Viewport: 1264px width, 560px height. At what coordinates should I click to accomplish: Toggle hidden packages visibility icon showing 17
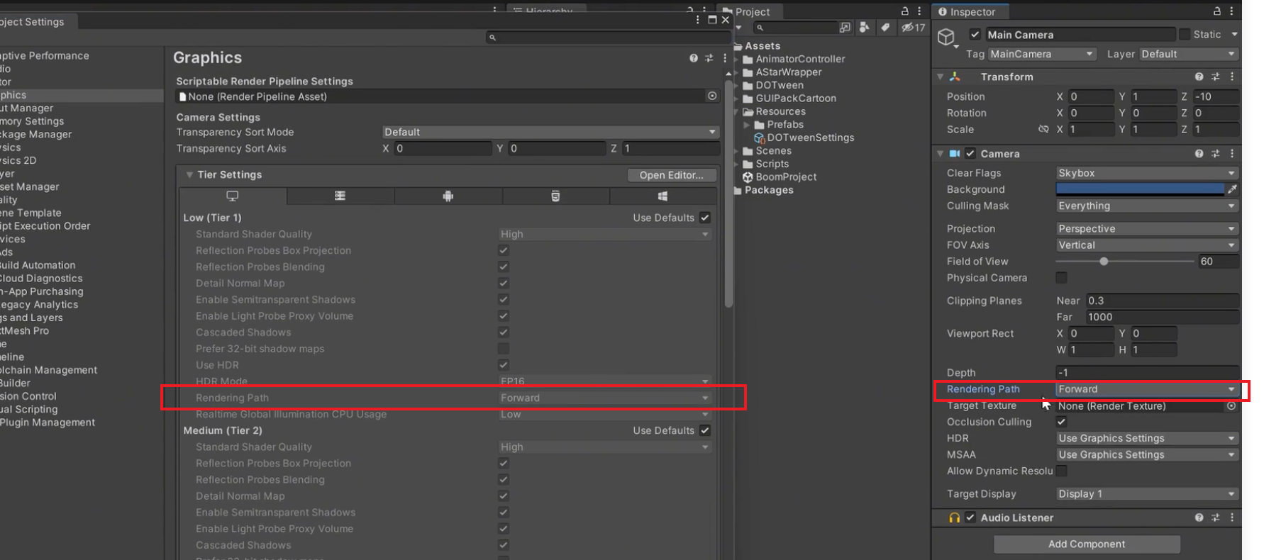913,28
